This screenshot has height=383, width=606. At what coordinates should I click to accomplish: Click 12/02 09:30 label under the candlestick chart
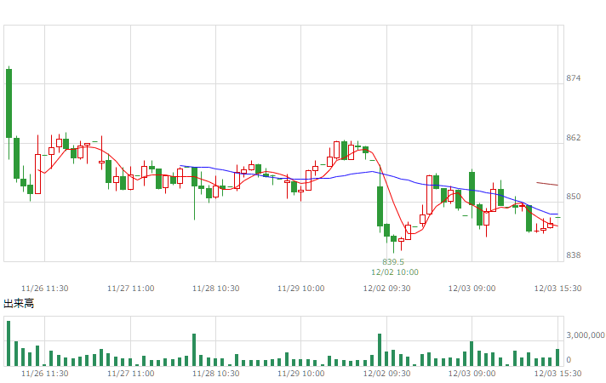click(x=387, y=289)
